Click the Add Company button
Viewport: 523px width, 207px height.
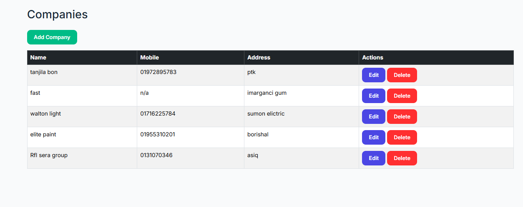pos(52,37)
